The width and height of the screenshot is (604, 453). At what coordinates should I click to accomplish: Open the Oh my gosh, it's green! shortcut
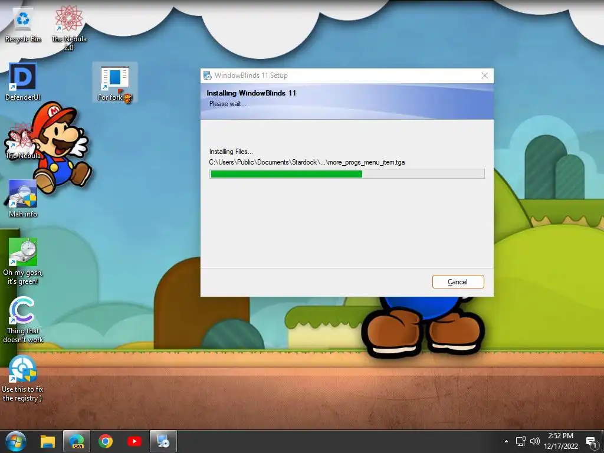(23, 262)
